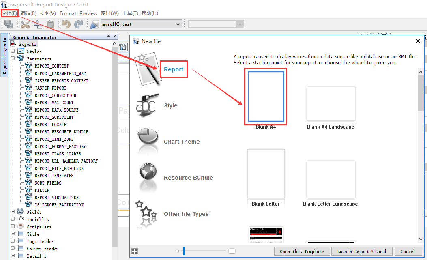Image resolution: width=427 pixels, height=260 pixels.
Task: Click the report1 root node icon
Action: (13, 44)
